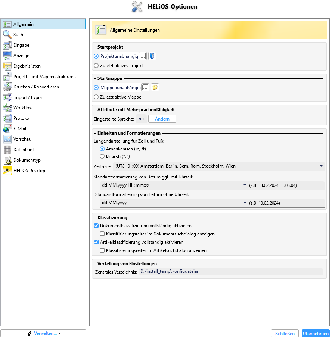Screen dimensions: 332x340
Task: Click the yellow folder icon beside Mappenunabhängig
Action: point(155,88)
